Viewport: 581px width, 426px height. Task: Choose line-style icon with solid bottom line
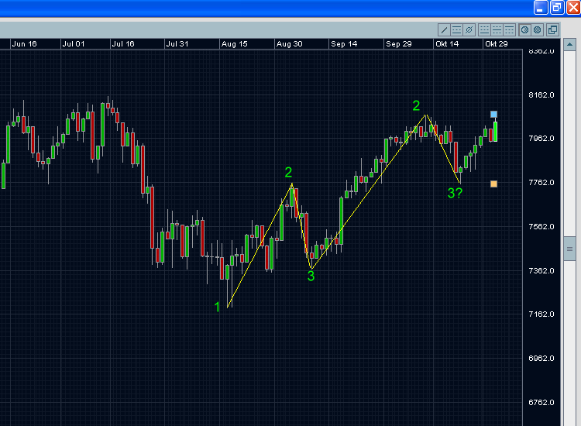485,30
